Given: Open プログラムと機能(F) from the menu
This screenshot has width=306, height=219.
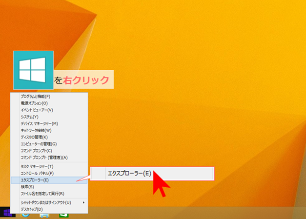Looking at the screenshot, I should coord(49,97).
